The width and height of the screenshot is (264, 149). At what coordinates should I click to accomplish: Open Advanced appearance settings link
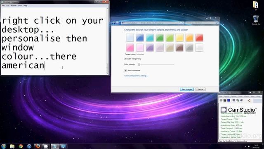(136, 76)
